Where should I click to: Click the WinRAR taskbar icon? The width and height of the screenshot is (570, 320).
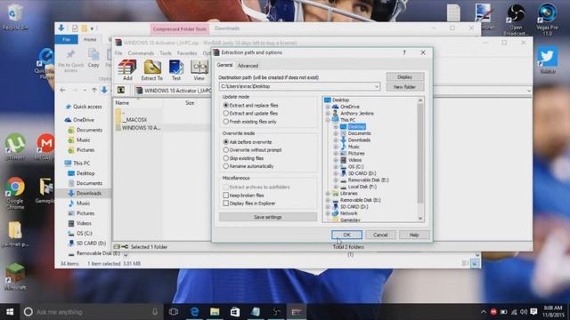297,312
